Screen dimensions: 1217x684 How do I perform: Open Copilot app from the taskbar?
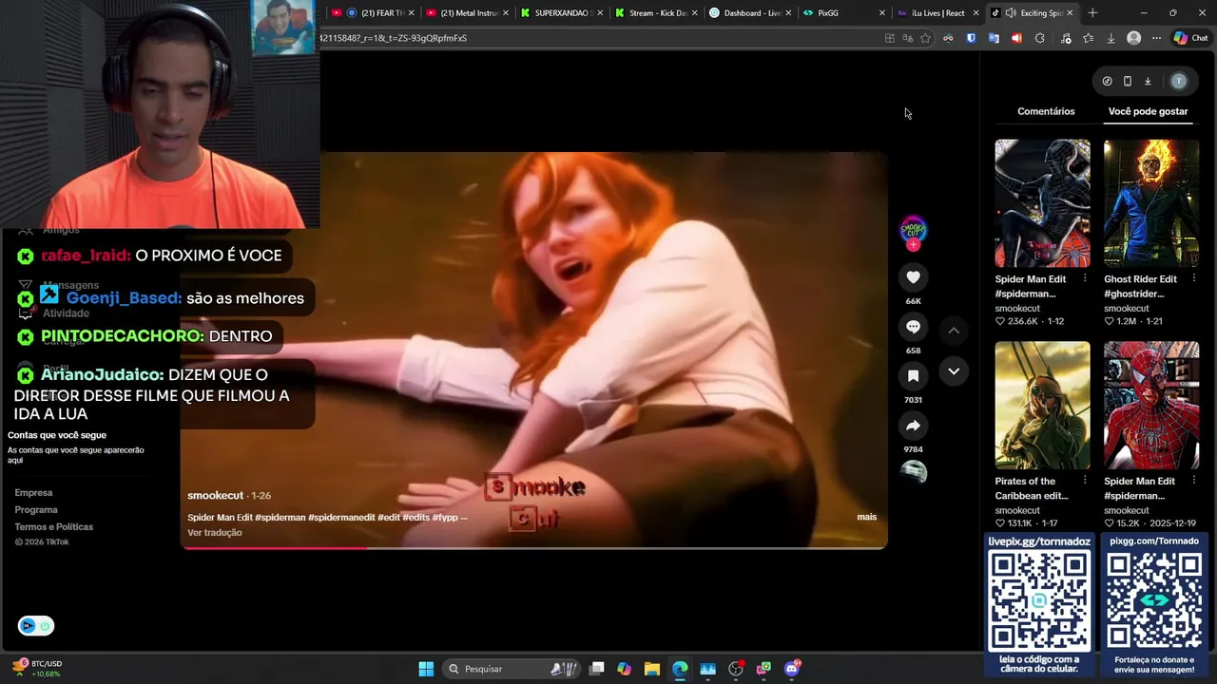point(624,669)
